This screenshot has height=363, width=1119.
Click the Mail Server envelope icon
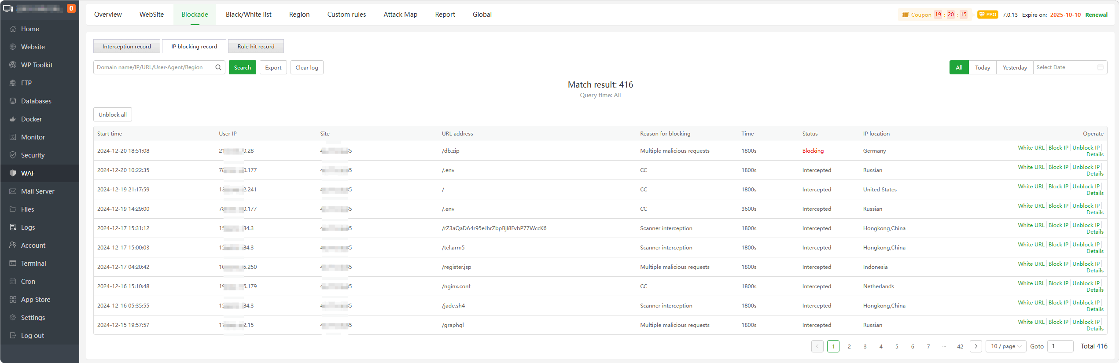13,191
